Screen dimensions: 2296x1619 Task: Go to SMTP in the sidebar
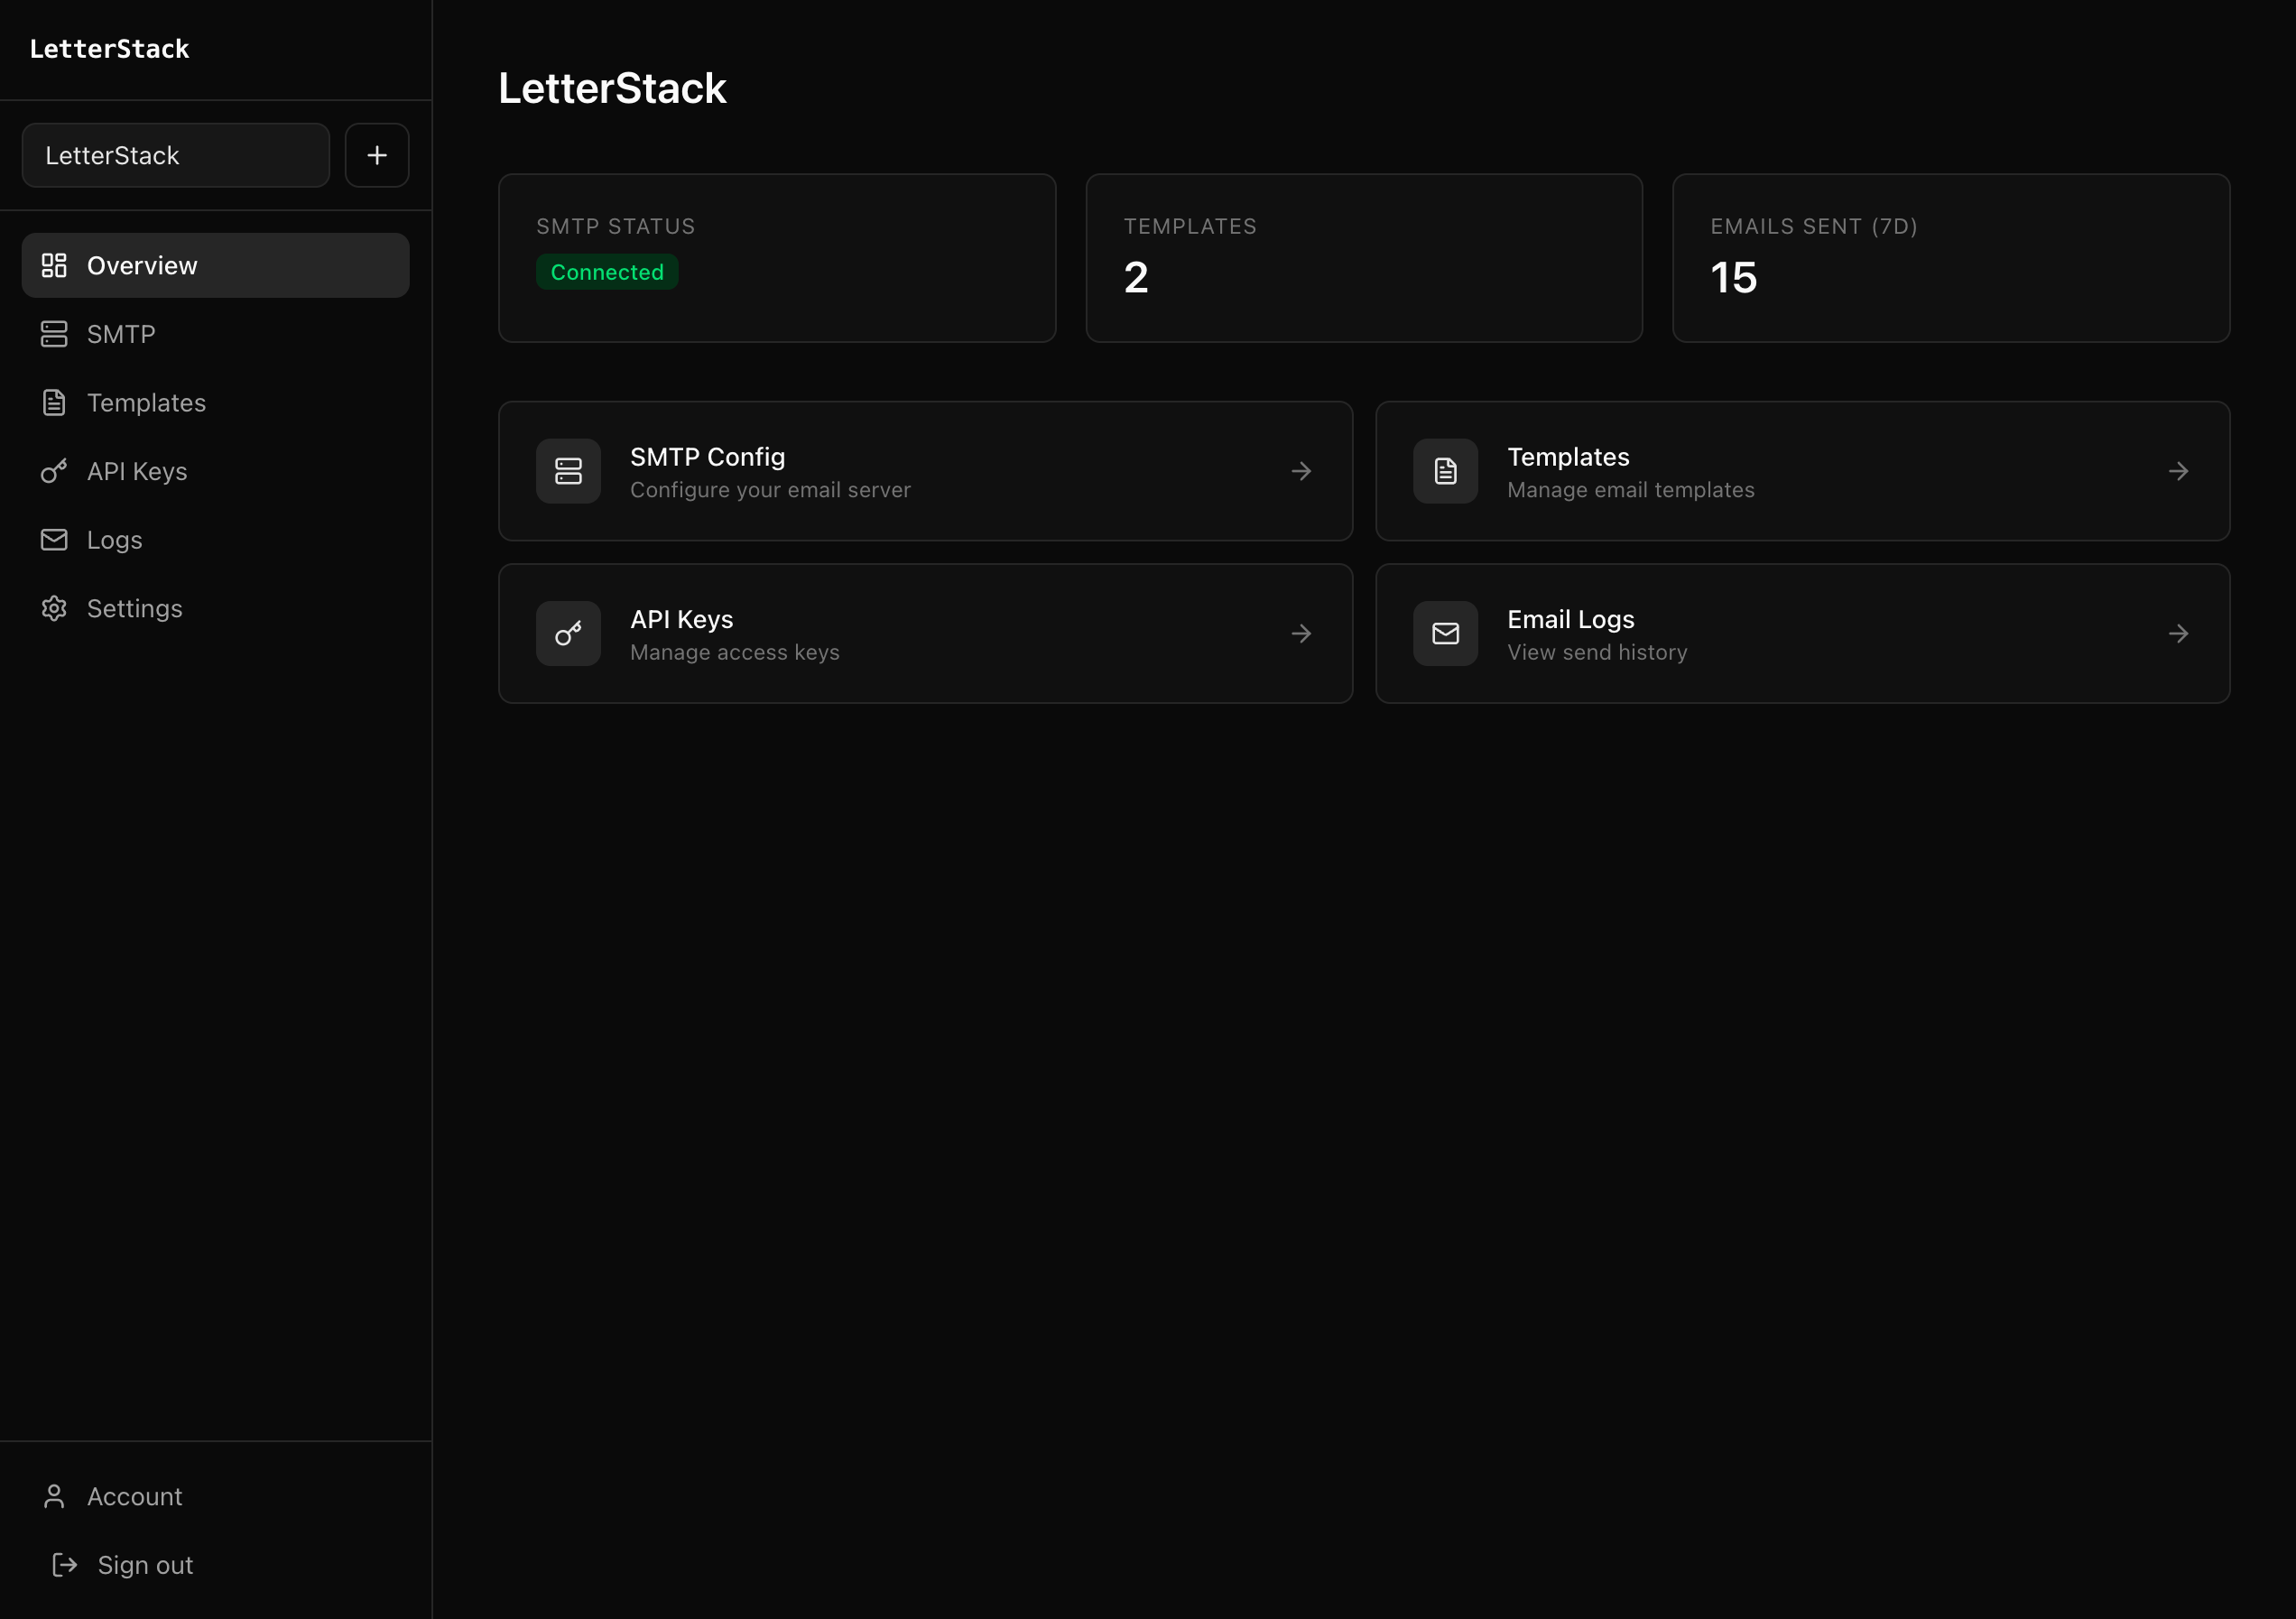click(215, 334)
